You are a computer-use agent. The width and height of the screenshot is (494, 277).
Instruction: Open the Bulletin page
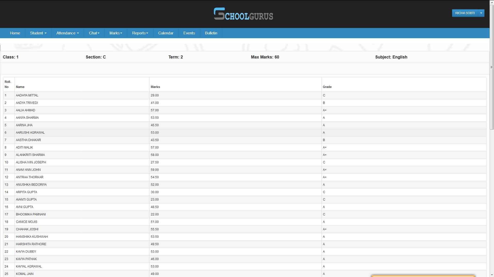coord(211,33)
